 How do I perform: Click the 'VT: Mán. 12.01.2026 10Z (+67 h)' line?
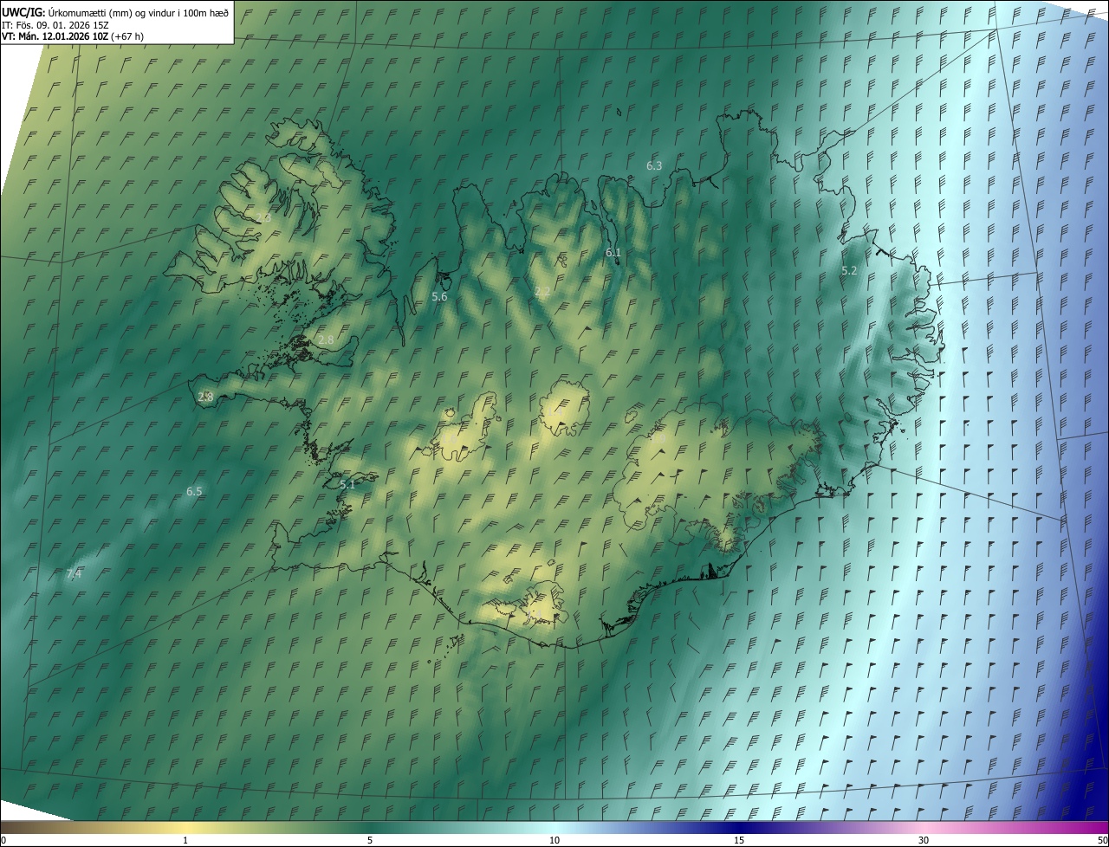pyautogui.click(x=73, y=36)
